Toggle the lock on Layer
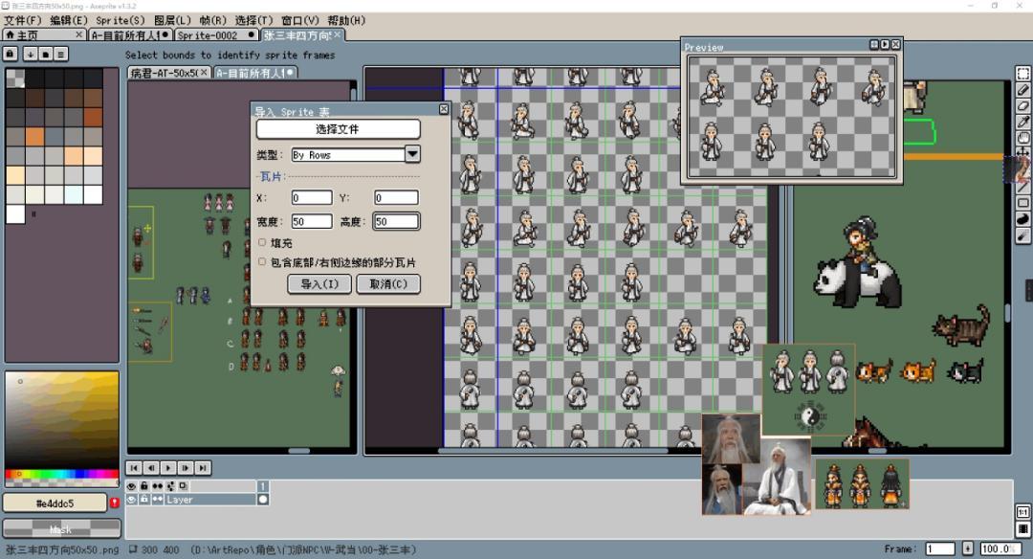 pyautogui.click(x=144, y=500)
